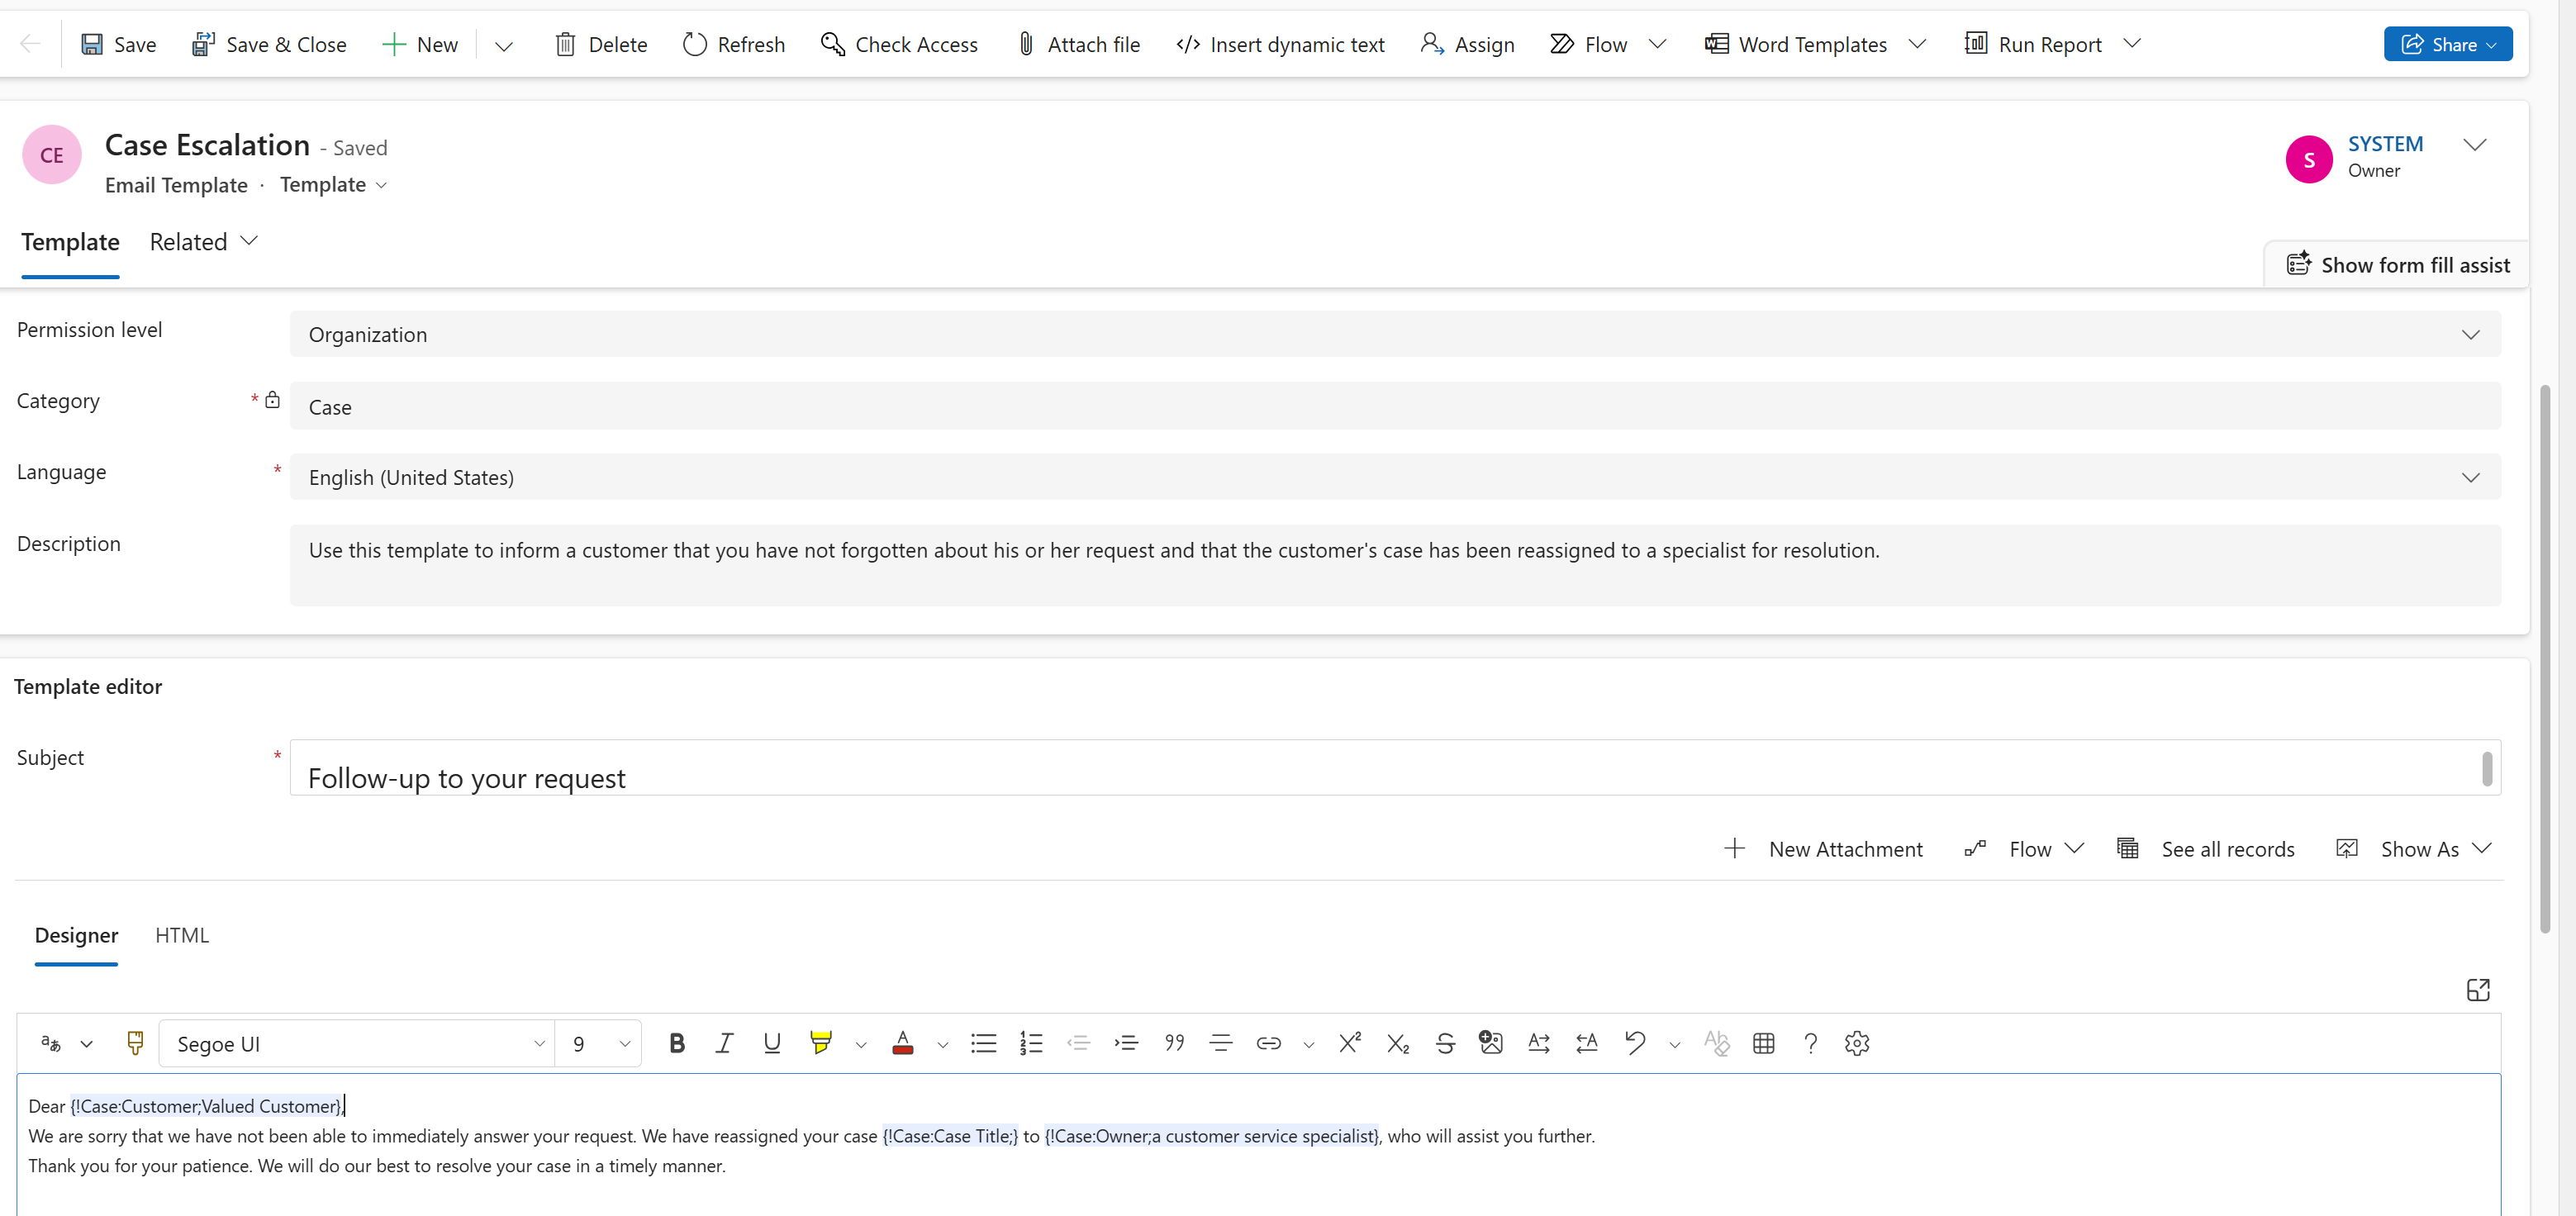Toggle underline formatting
This screenshot has width=2576, height=1216.
pyautogui.click(x=771, y=1043)
